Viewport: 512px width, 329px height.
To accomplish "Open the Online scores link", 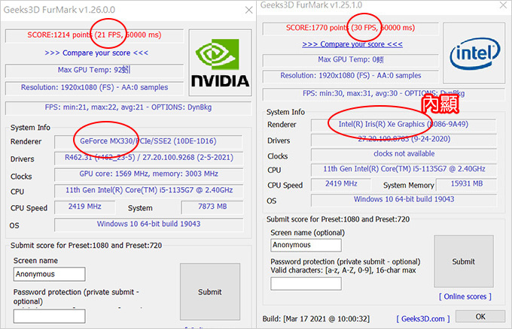I will tap(465, 297).
